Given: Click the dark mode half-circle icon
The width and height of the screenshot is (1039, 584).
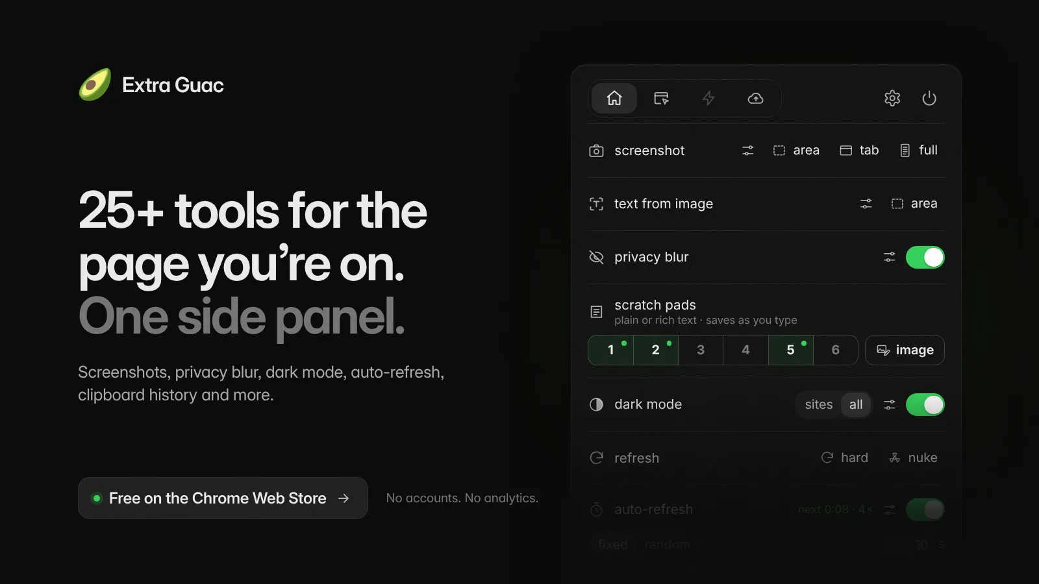Looking at the screenshot, I should [596, 405].
